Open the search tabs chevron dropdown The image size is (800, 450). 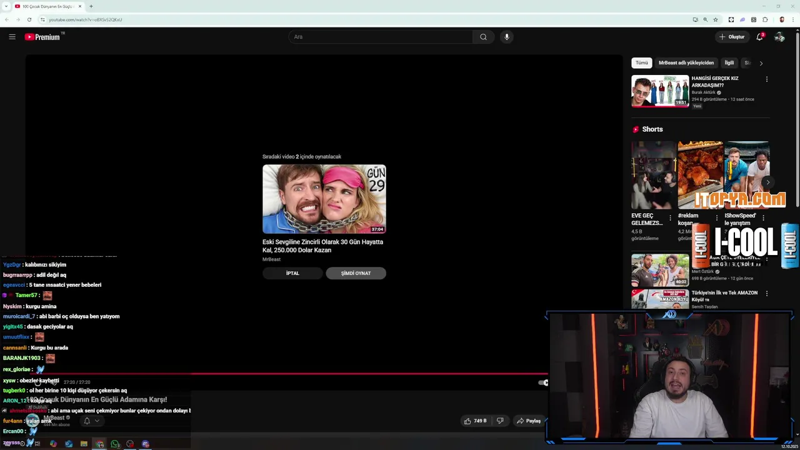6,6
